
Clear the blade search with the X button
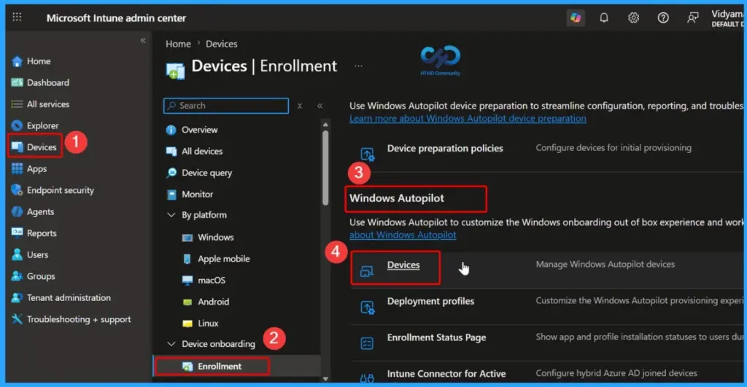coord(300,106)
